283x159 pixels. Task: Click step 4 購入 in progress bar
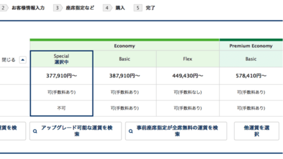tap(114, 8)
